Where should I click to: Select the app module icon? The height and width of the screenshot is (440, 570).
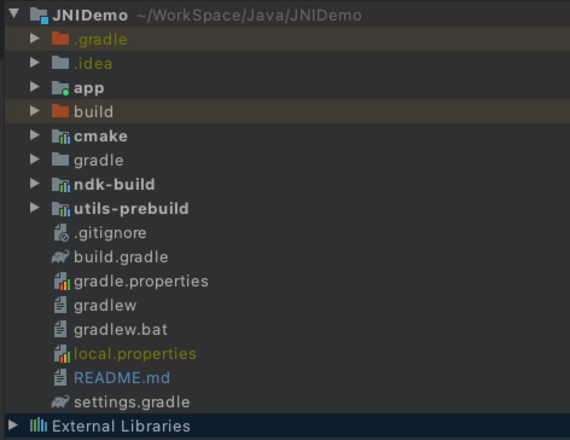(60, 87)
